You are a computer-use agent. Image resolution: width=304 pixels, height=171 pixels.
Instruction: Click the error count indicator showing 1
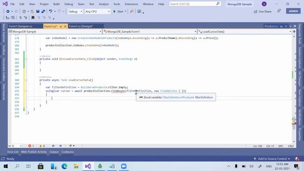point(31,146)
